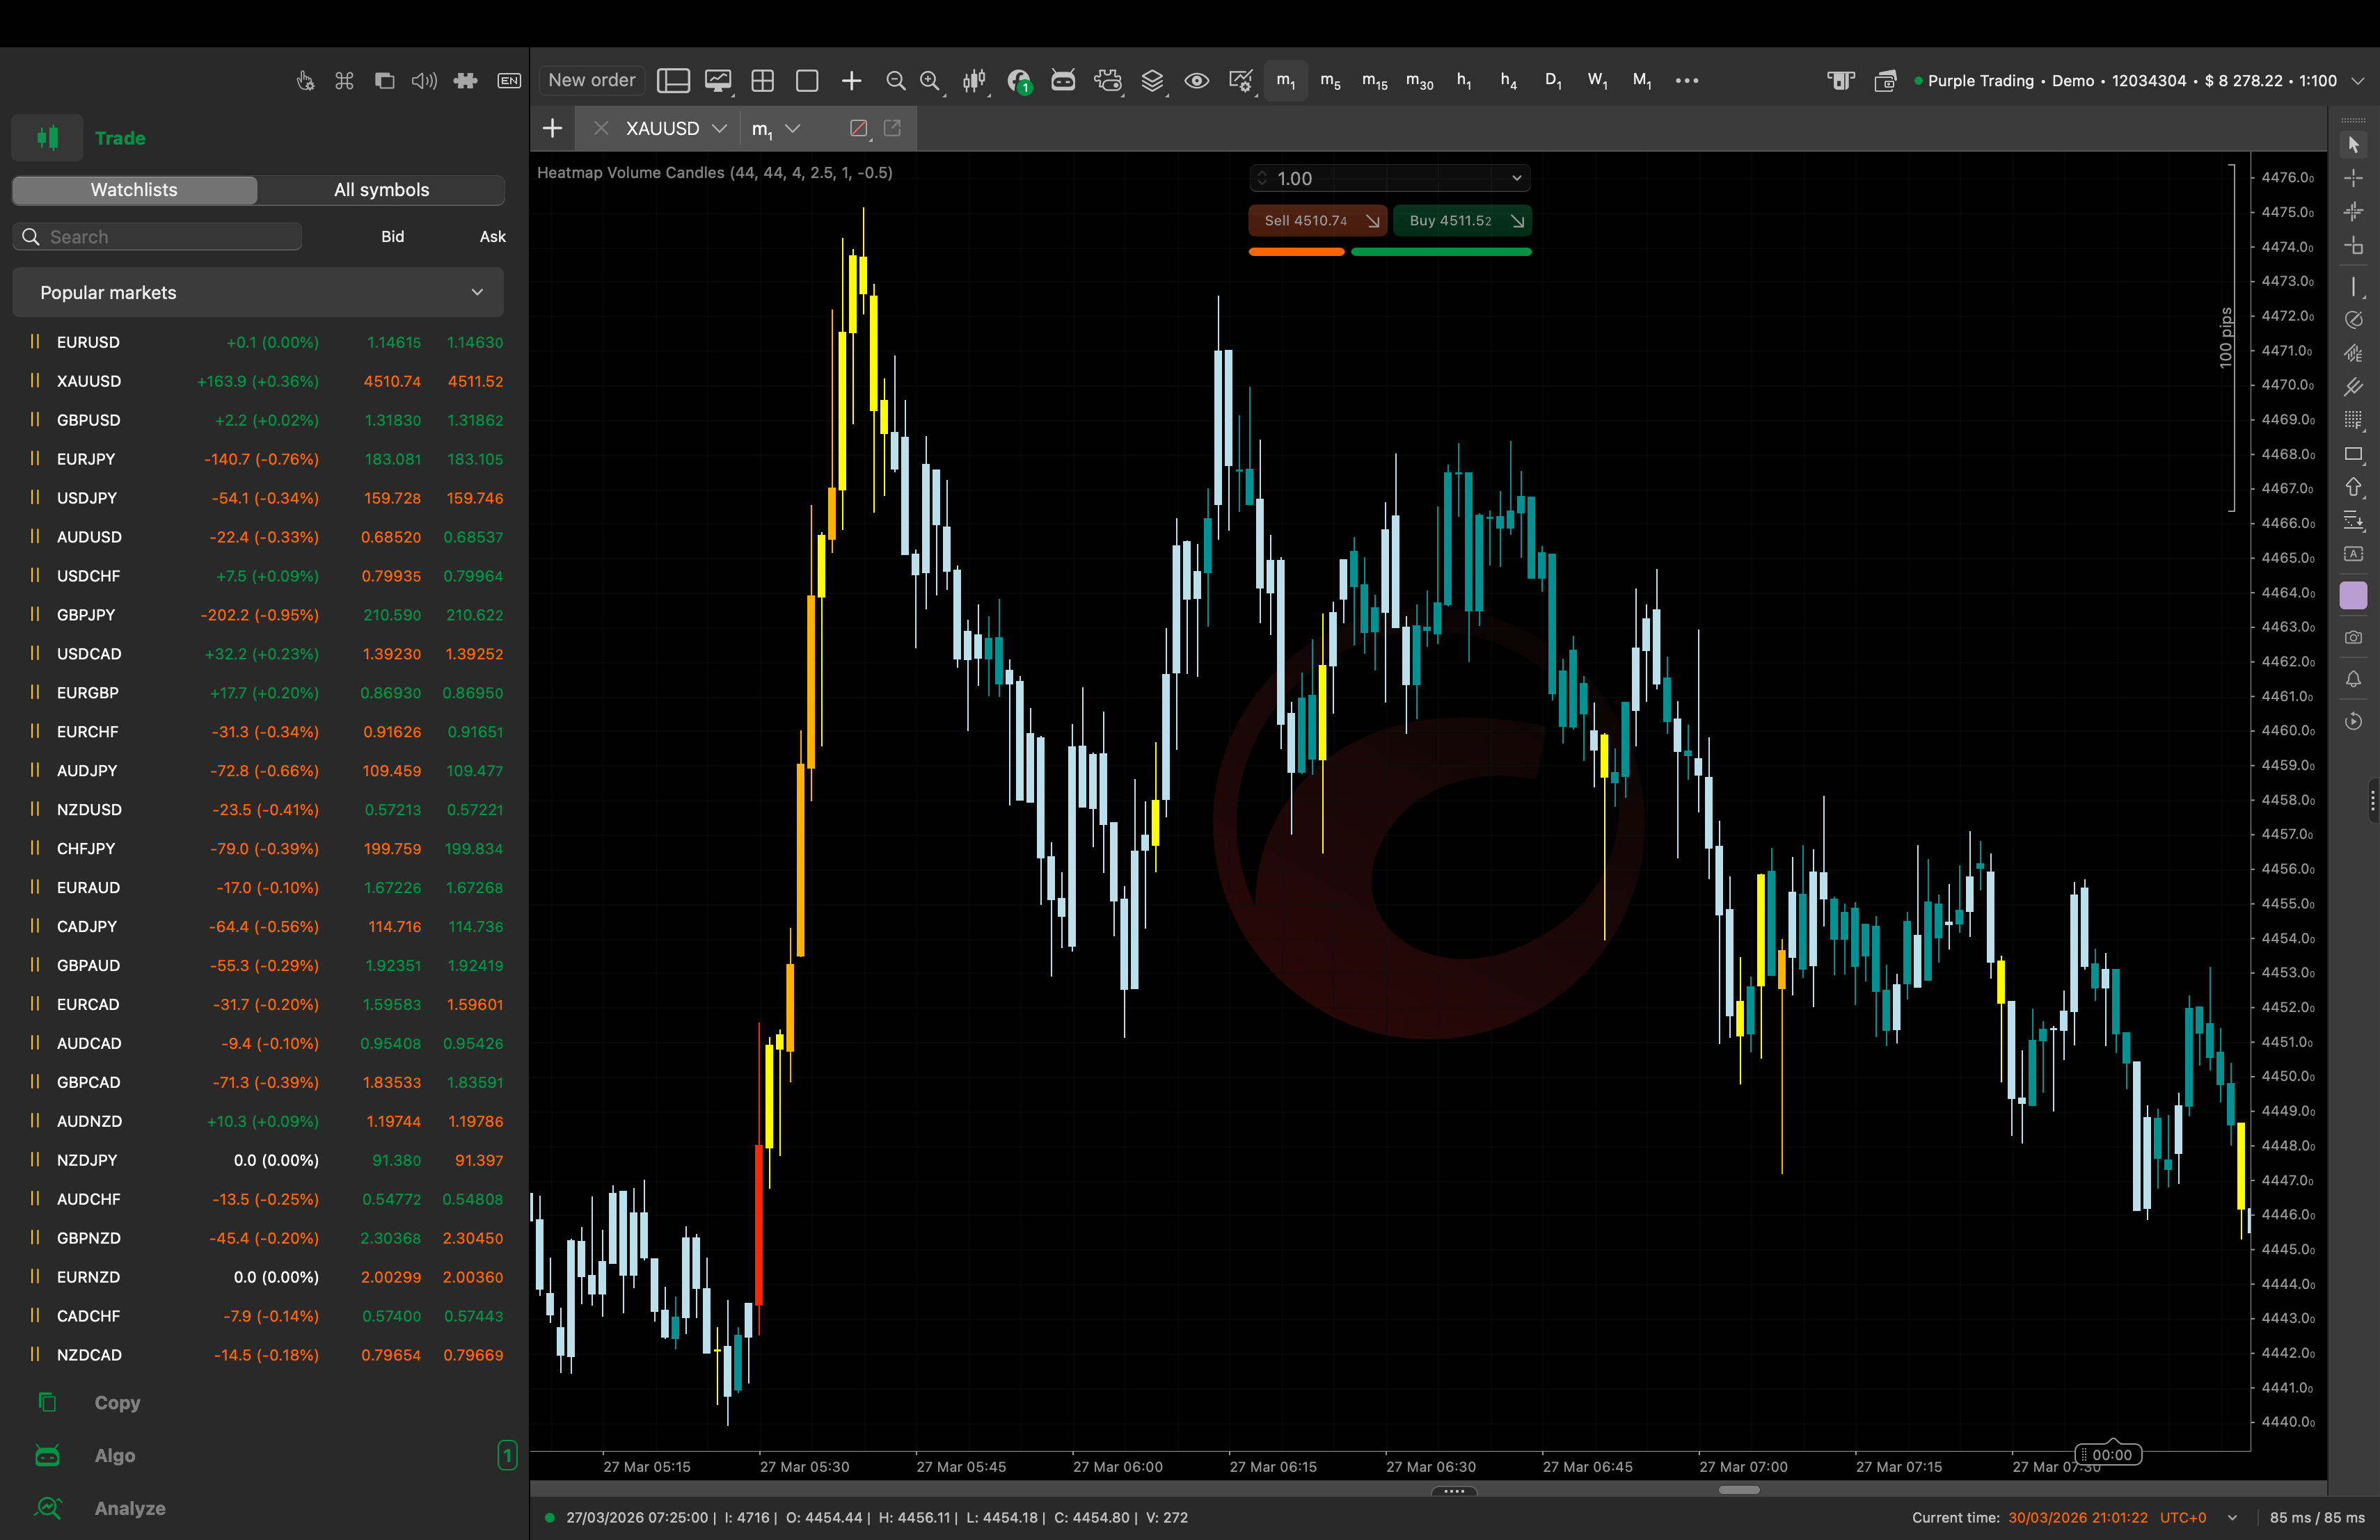Open the XAUUSD symbol dropdown in chart tab
The width and height of the screenshot is (2380, 1540).
720,128
